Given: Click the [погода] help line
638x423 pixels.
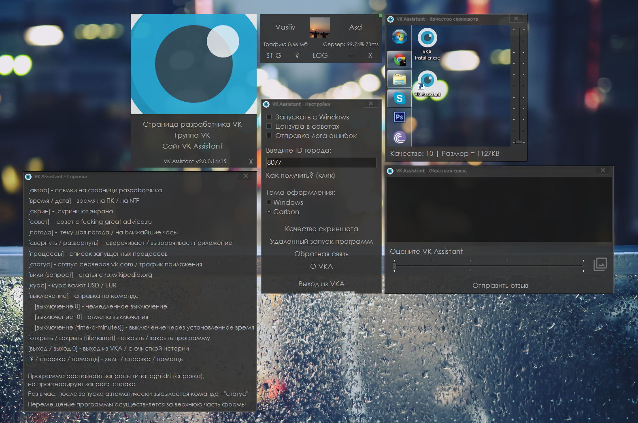Looking at the screenshot, I should (103, 232).
